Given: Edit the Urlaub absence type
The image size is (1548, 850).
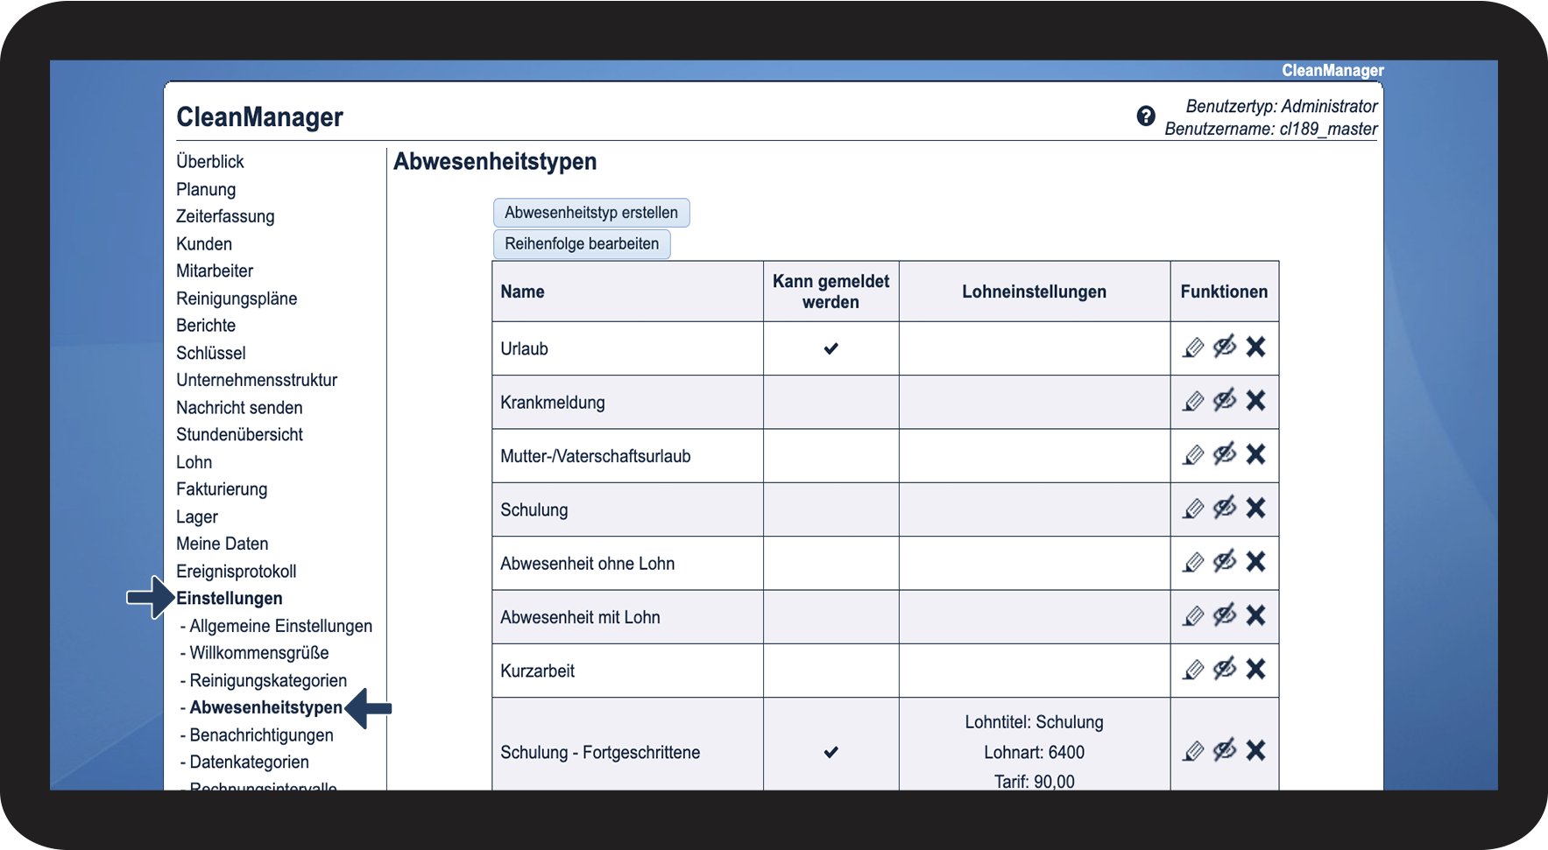Looking at the screenshot, I should coord(1193,348).
